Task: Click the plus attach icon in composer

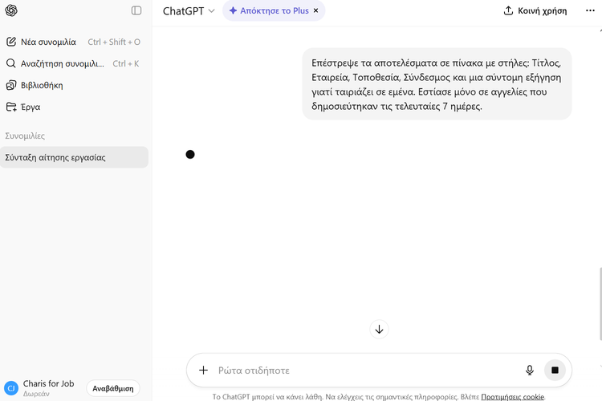Action: 204,371
